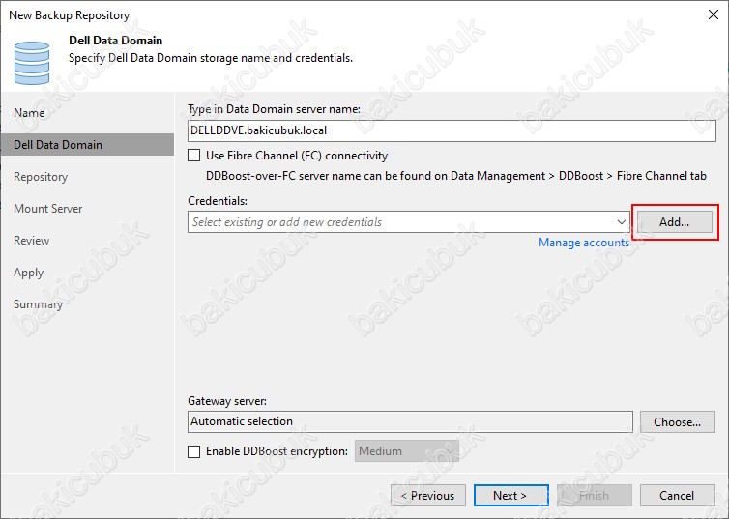This screenshot has height=519, width=729.
Task: Enable Use Fibre Channel (FC) connectivity checkbox
Action: pyautogui.click(x=194, y=156)
